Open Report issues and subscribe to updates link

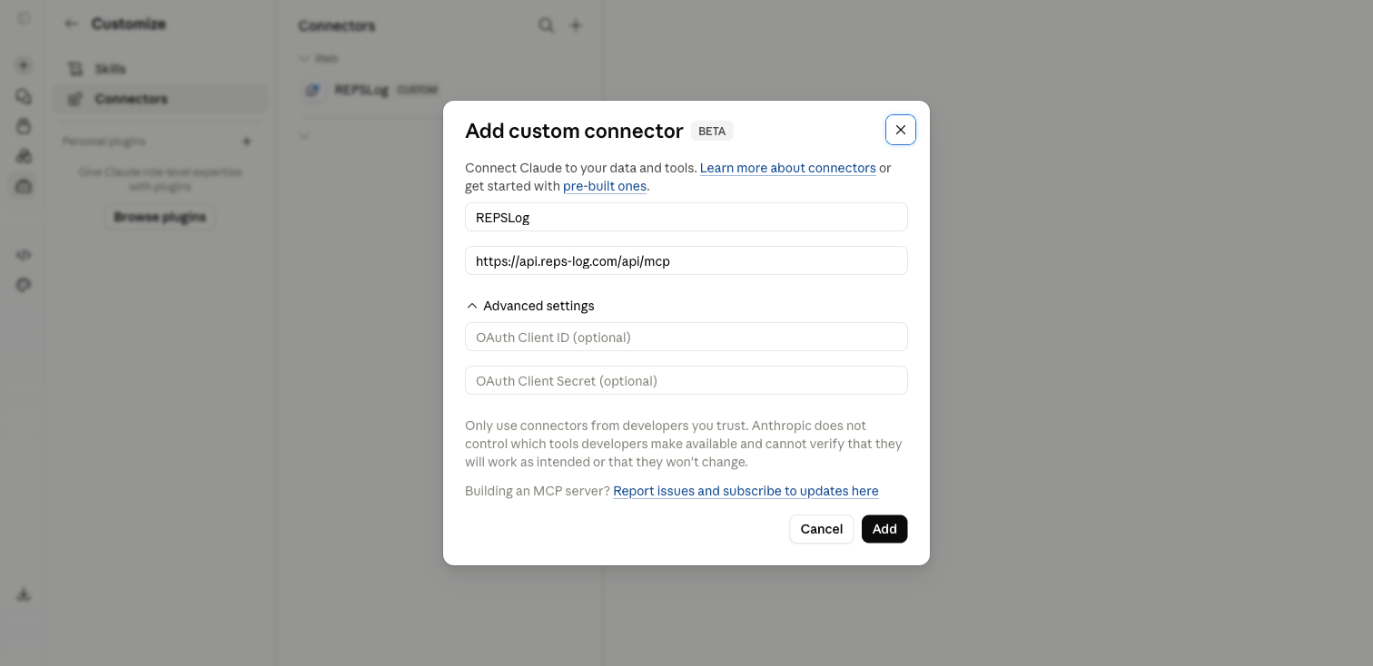[x=746, y=491]
